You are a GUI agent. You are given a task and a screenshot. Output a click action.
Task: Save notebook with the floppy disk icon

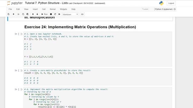click(8, 14)
